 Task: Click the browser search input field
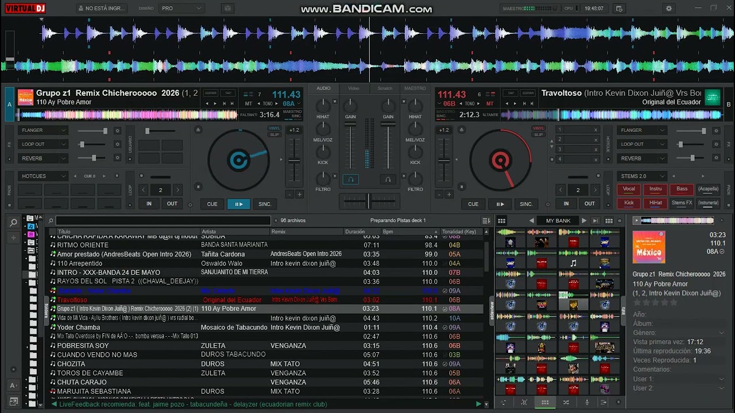click(163, 221)
